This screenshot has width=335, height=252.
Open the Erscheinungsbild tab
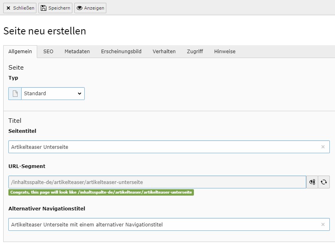[x=121, y=52]
